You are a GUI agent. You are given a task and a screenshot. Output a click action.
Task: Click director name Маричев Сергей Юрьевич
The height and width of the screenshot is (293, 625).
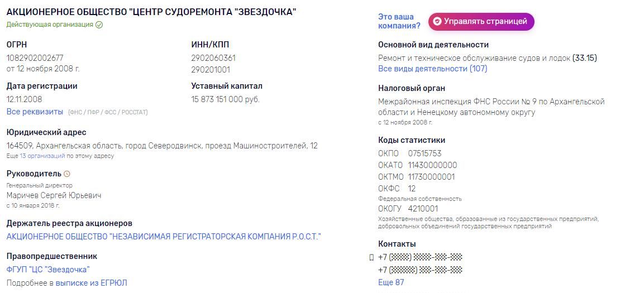(x=54, y=195)
